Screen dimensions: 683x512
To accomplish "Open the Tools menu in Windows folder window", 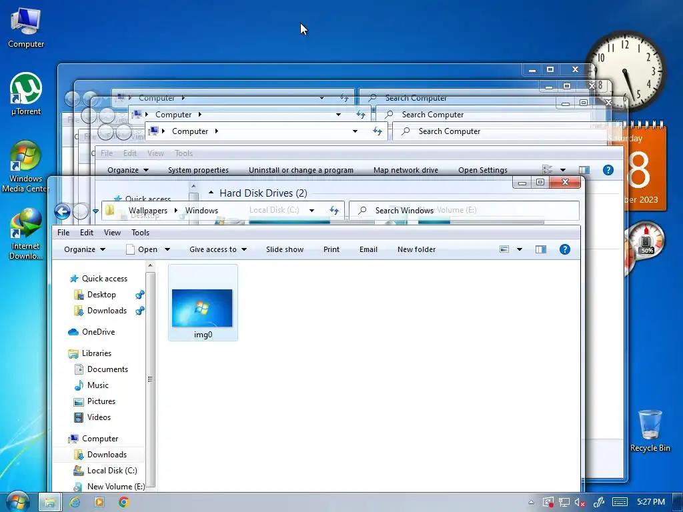I will pos(140,233).
